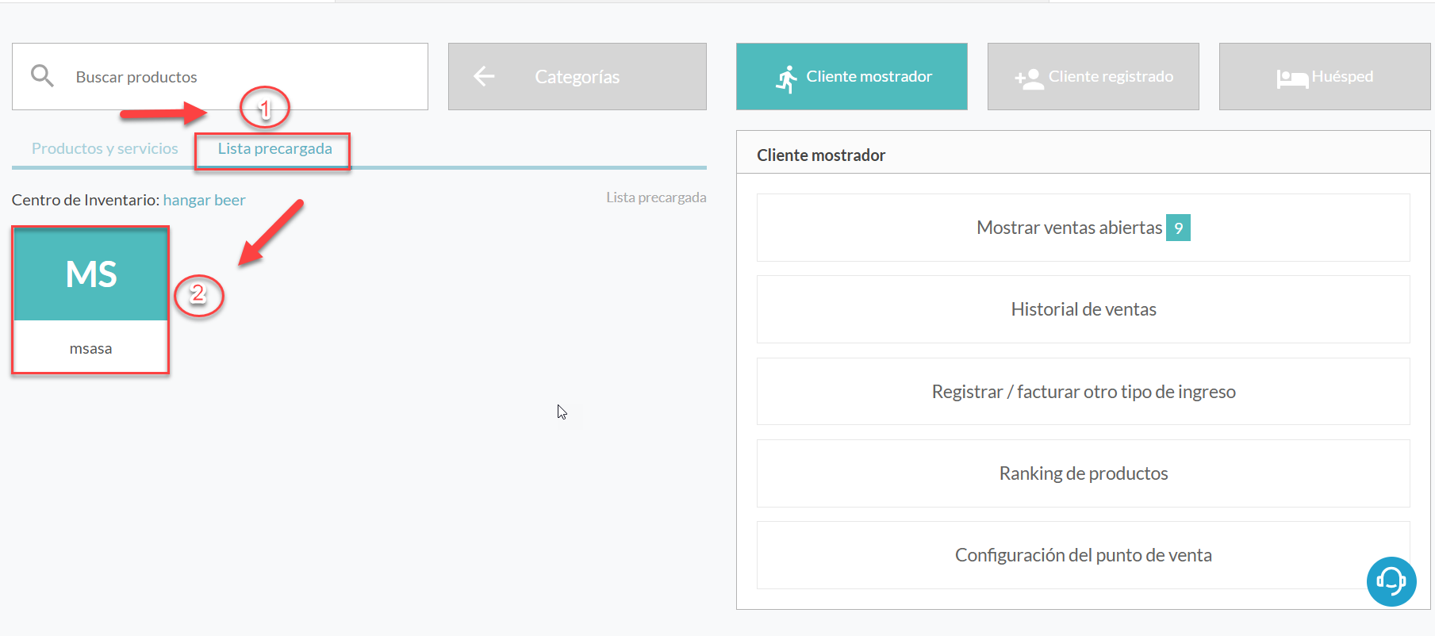
Task: Click the open sales count badge 9
Action: pos(1178,228)
